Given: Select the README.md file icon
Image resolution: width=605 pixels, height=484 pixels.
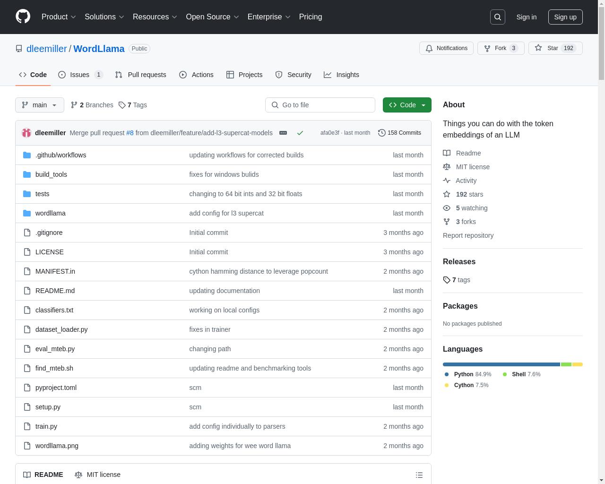Looking at the screenshot, I should point(27,291).
